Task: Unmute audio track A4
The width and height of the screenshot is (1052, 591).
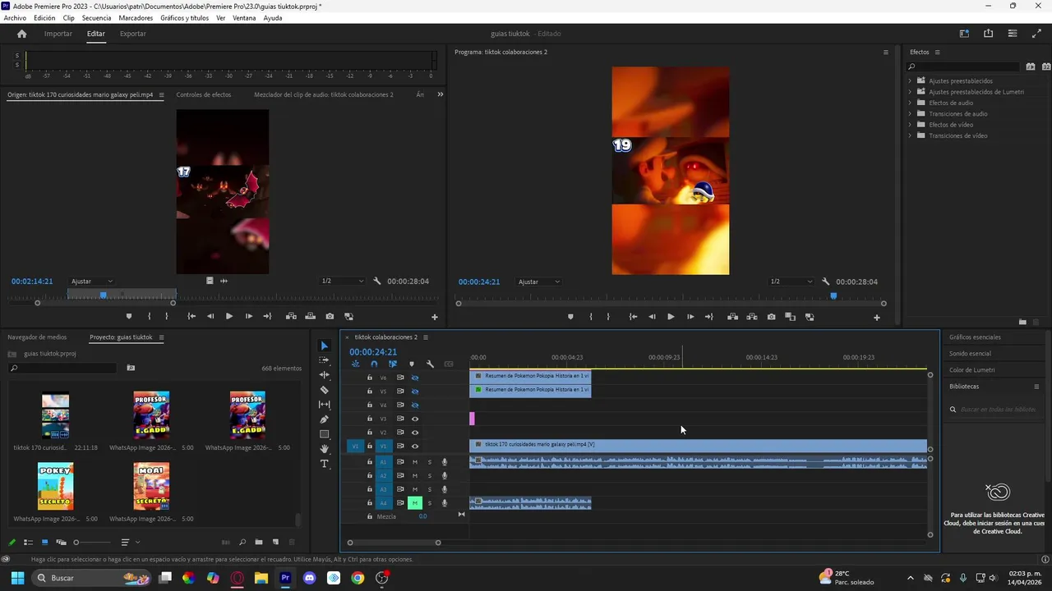Action: coord(415,502)
